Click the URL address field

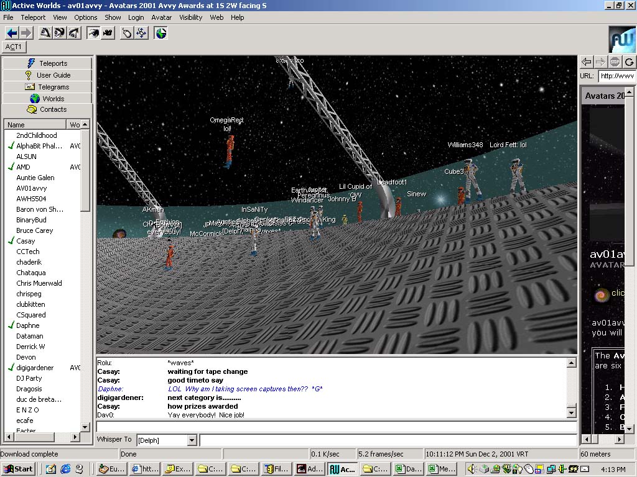pos(616,76)
